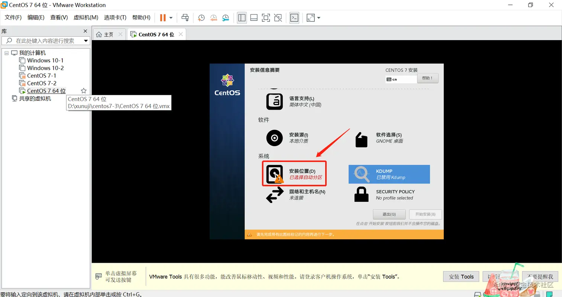Screen dimensions: 562x297
Task: Toggle the console view icon
Action: pos(294,17)
